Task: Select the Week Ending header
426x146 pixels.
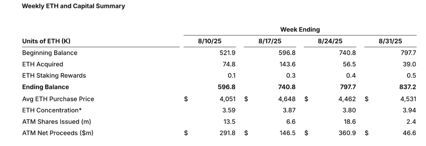Action: tap(300, 29)
